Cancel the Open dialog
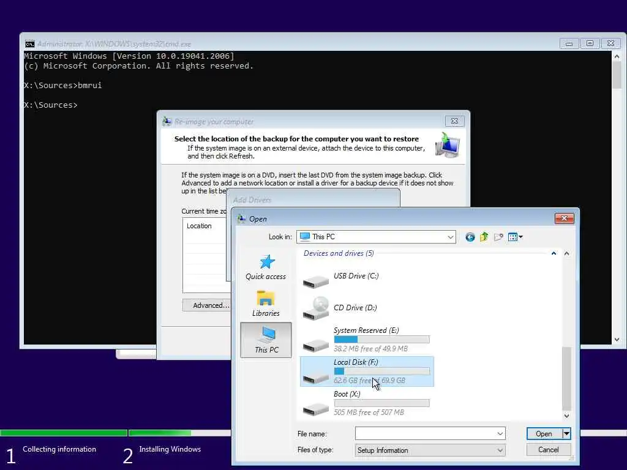This screenshot has width=627, height=470. click(x=549, y=450)
